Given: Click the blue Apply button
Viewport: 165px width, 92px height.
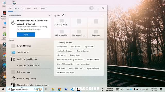Looking at the screenshot, I should coord(26,34).
